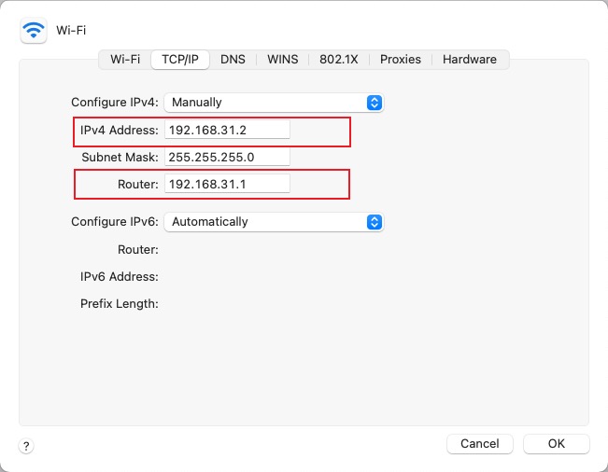Confirm settings with the OK button
Viewport: 608px width, 472px height.
click(557, 443)
